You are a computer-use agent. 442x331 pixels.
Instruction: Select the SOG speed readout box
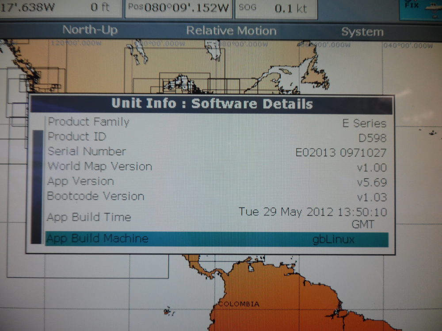click(x=275, y=9)
